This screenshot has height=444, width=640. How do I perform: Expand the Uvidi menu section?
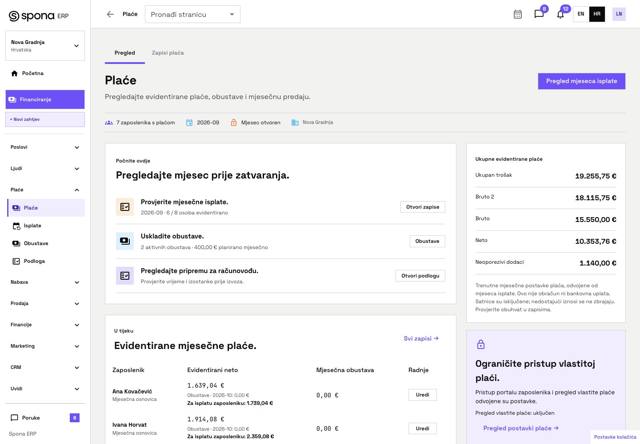[x=45, y=389]
